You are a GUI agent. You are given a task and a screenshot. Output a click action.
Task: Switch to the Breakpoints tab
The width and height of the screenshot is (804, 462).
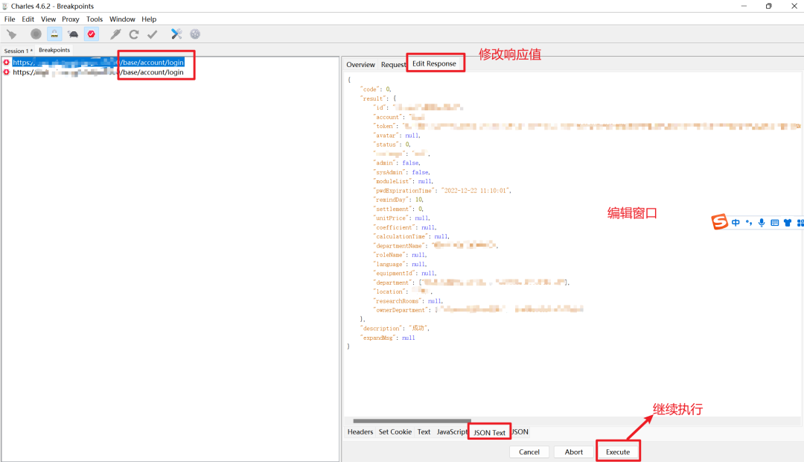click(x=54, y=50)
